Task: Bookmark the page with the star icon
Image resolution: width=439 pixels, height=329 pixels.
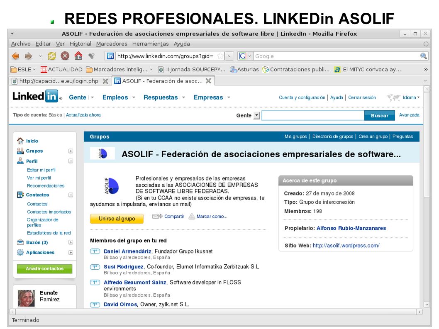Action: [220, 56]
